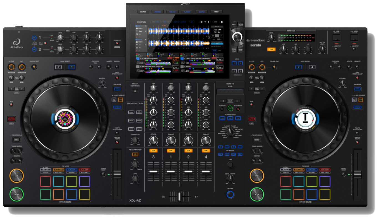Activate the CRUSH Sound Color FX
The image size is (378, 218).
tap(131, 121)
